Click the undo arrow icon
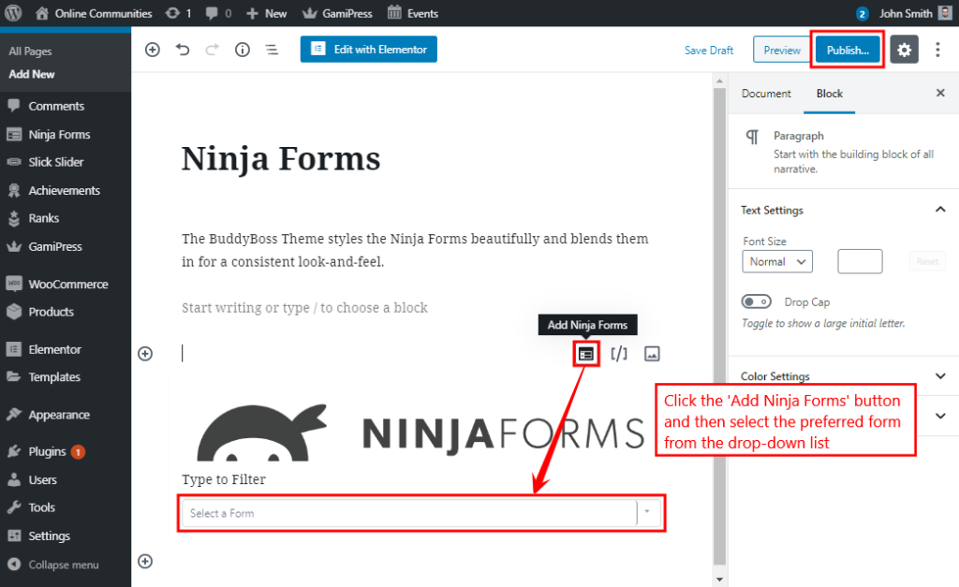 click(x=183, y=49)
